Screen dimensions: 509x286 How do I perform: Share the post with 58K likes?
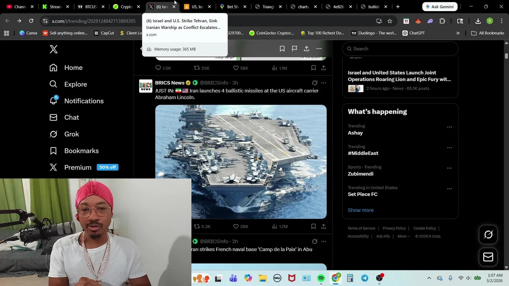pyautogui.click(x=324, y=68)
